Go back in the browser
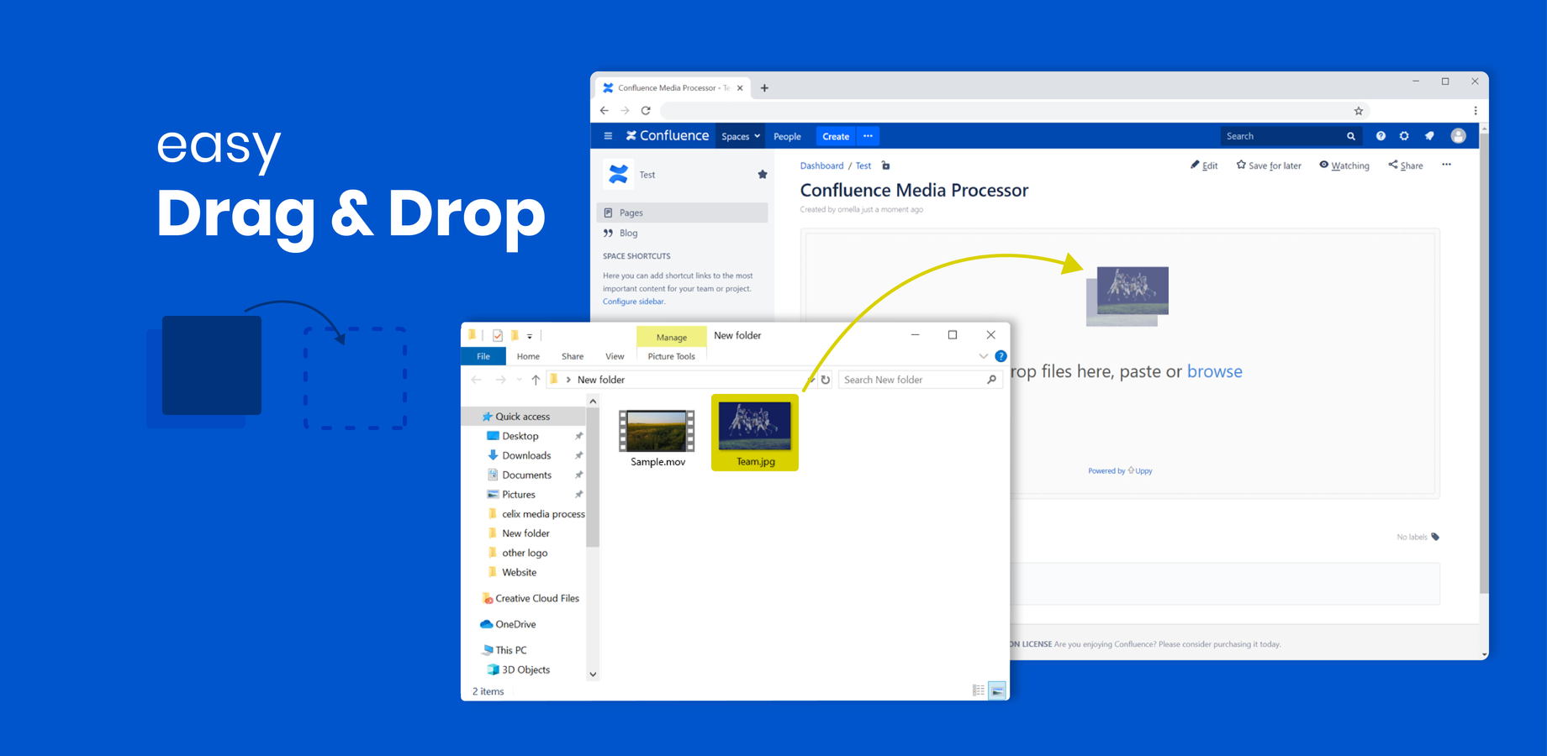The width and height of the screenshot is (1547, 756). (605, 111)
